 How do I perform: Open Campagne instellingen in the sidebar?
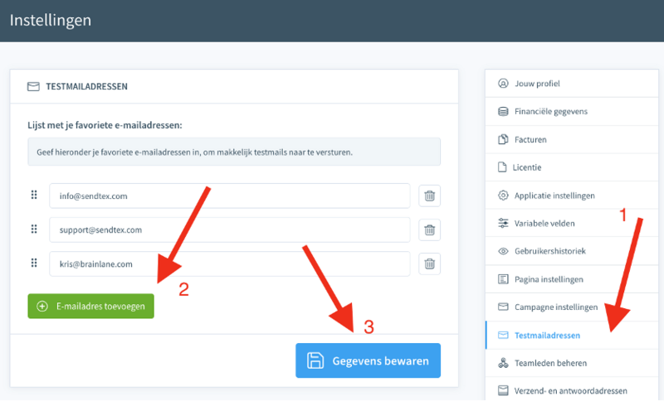point(555,307)
